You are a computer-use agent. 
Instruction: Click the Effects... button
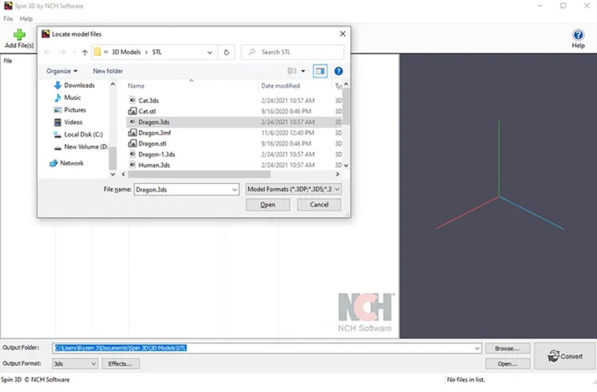(120, 364)
